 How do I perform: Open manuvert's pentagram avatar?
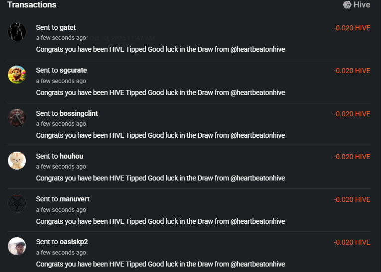[x=17, y=203]
